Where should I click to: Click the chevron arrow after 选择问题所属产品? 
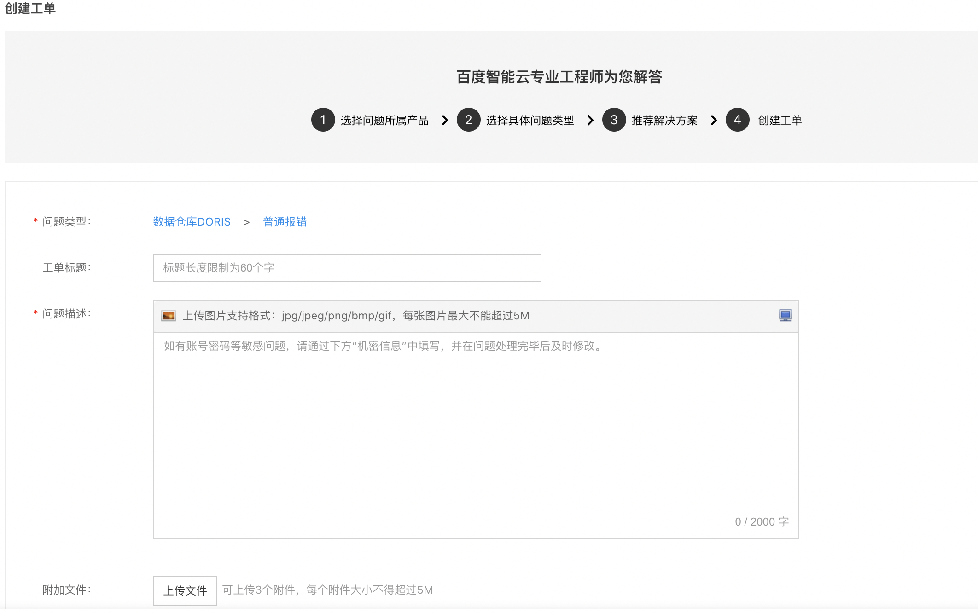click(445, 120)
